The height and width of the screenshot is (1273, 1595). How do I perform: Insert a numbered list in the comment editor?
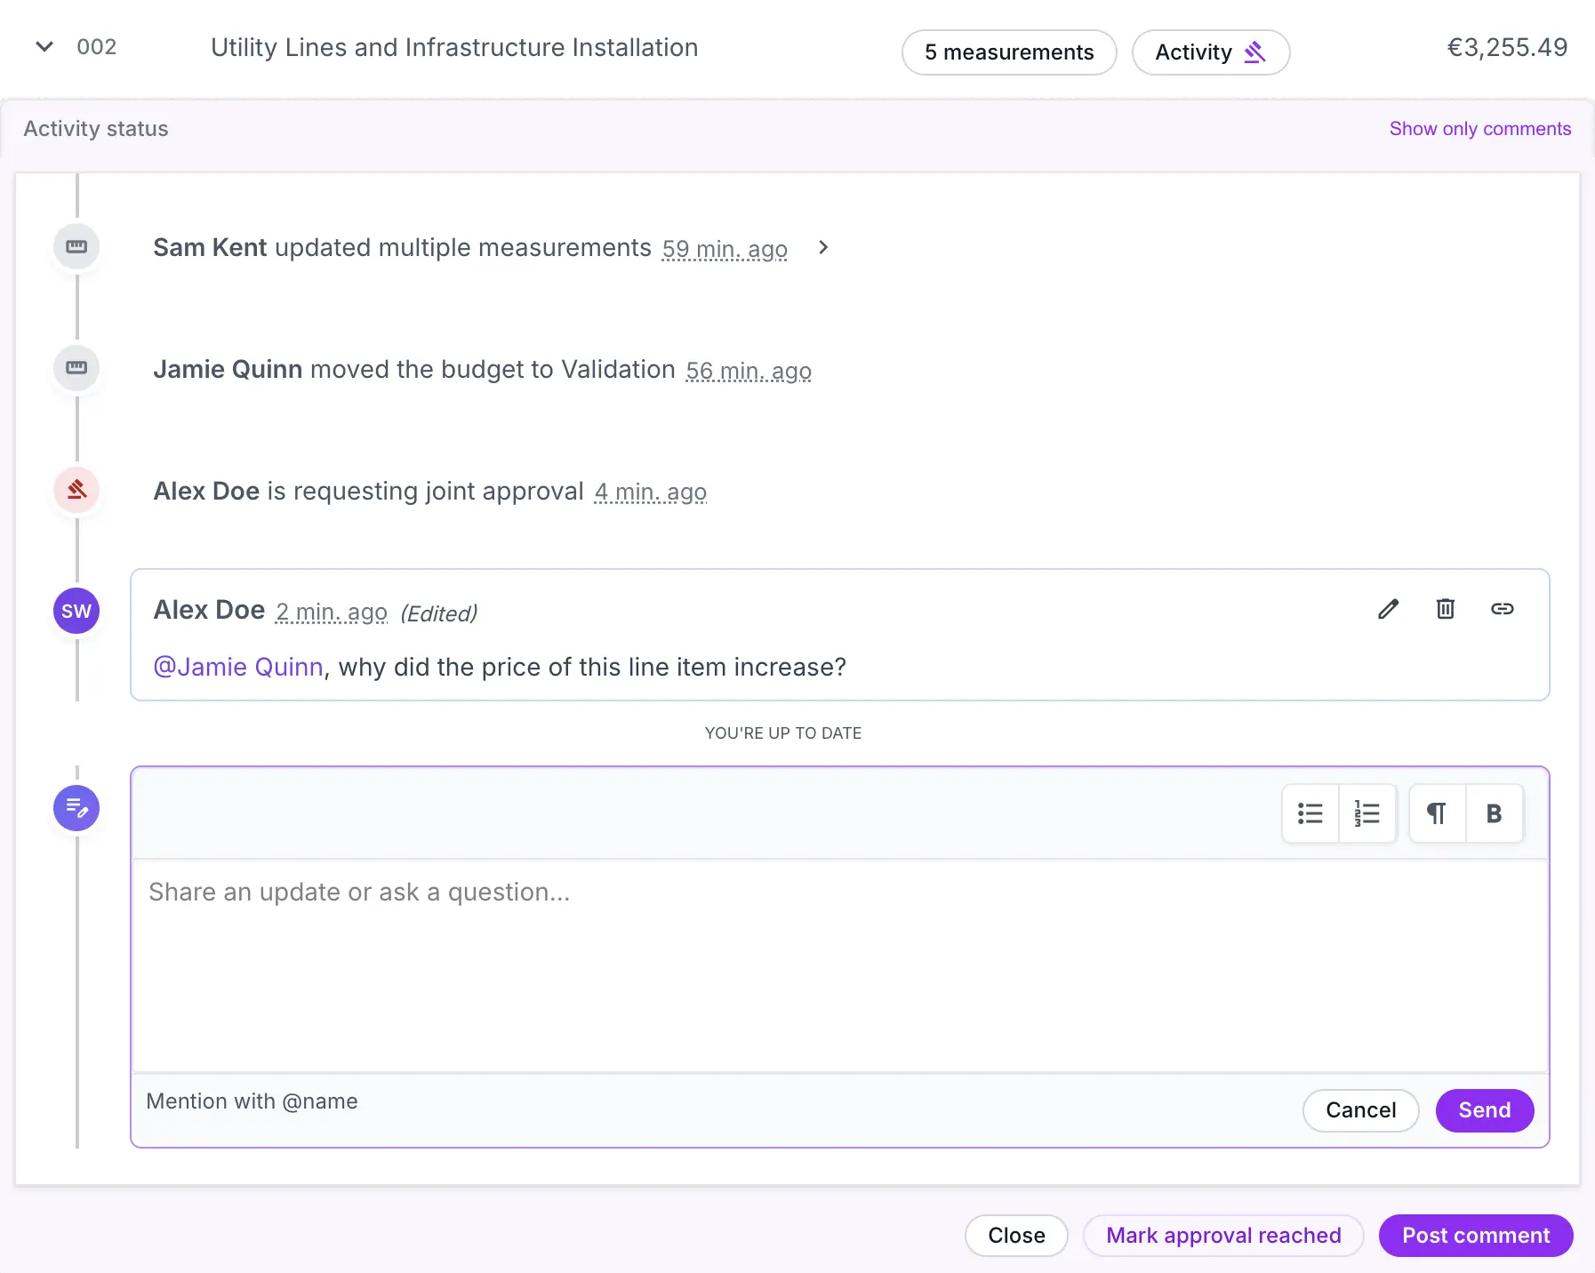[x=1367, y=813]
